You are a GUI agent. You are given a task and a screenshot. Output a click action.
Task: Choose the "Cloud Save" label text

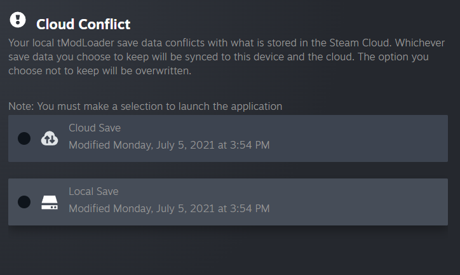tap(94, 128)
